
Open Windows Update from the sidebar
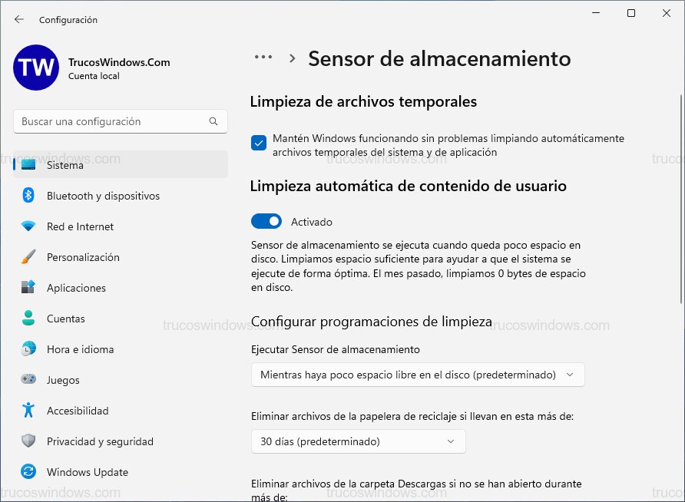[x=88, y=472]
